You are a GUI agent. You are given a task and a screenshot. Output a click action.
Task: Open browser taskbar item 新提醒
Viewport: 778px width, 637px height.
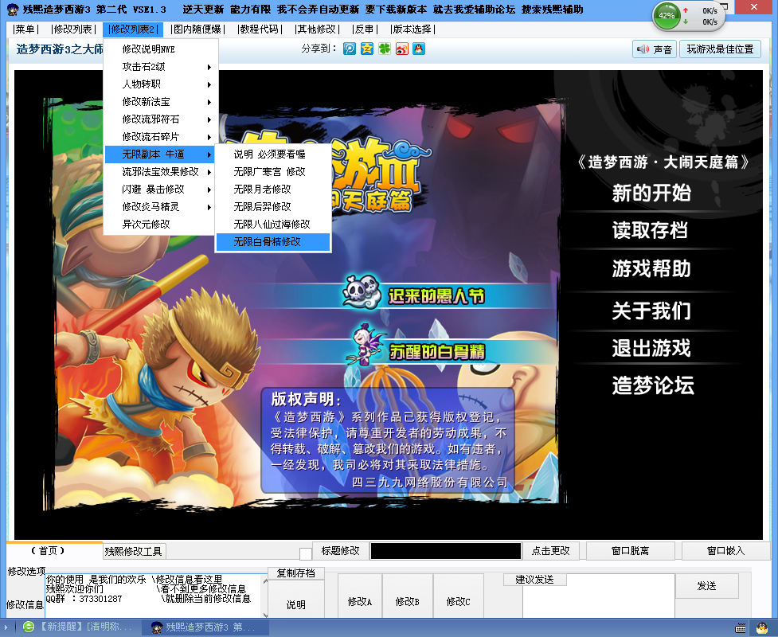point(78,627)
